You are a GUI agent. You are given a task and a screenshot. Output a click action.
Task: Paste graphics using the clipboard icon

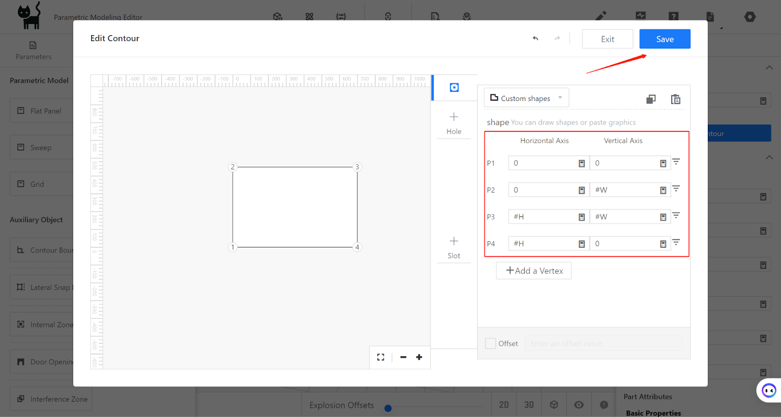tap(676, 99)
